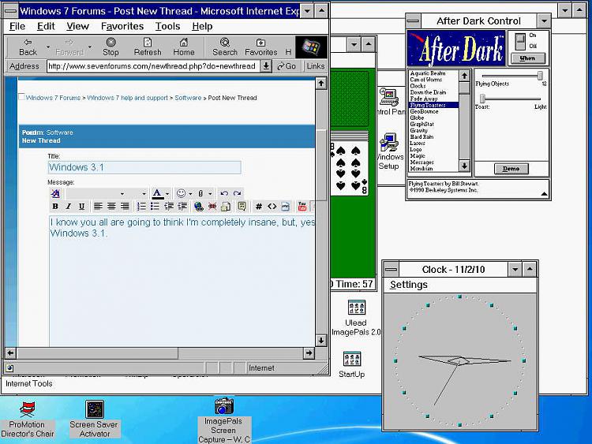Image resolution: width=592 pixels, height=444 pixels.
Task: Expand the smilies dropdown arrow
Action: pos(190,194)
